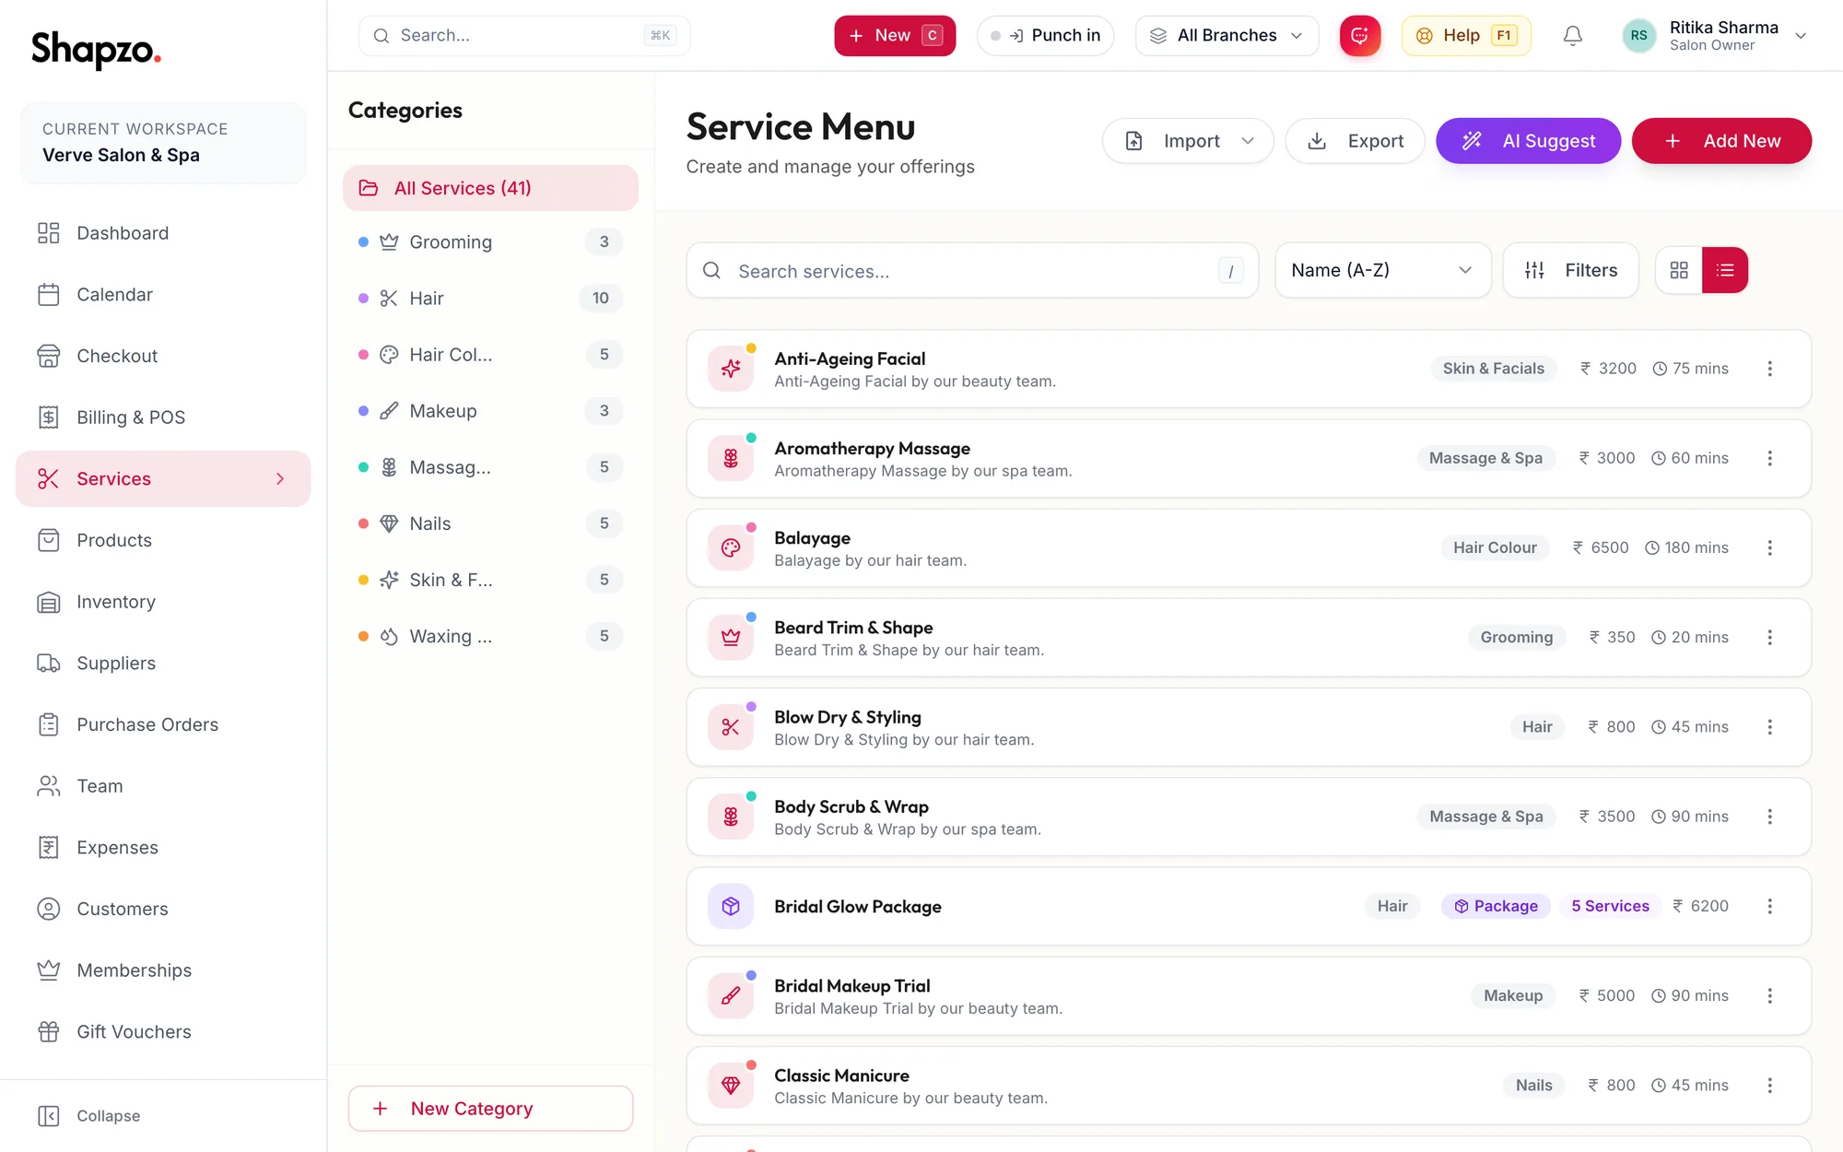Select the Makeup category
The image size is (1843, 1152).
click(x=490, y=411)
